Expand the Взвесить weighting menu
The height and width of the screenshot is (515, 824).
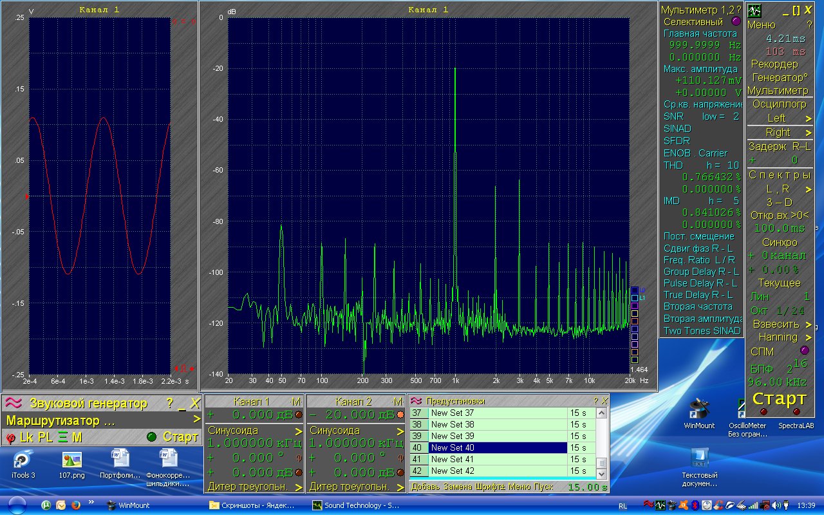coord(810,324)
